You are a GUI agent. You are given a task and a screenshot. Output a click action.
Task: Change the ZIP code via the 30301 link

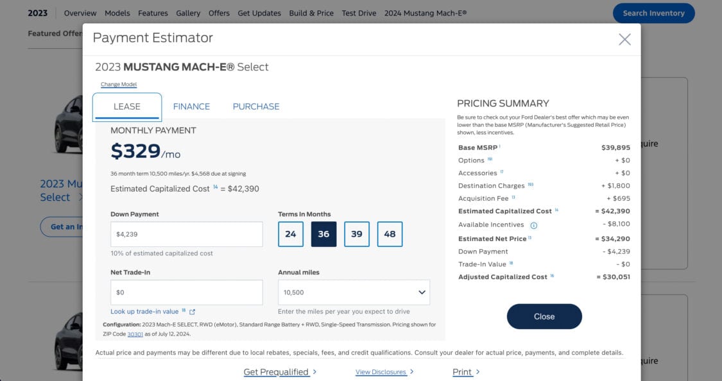(x=135, y=334)
